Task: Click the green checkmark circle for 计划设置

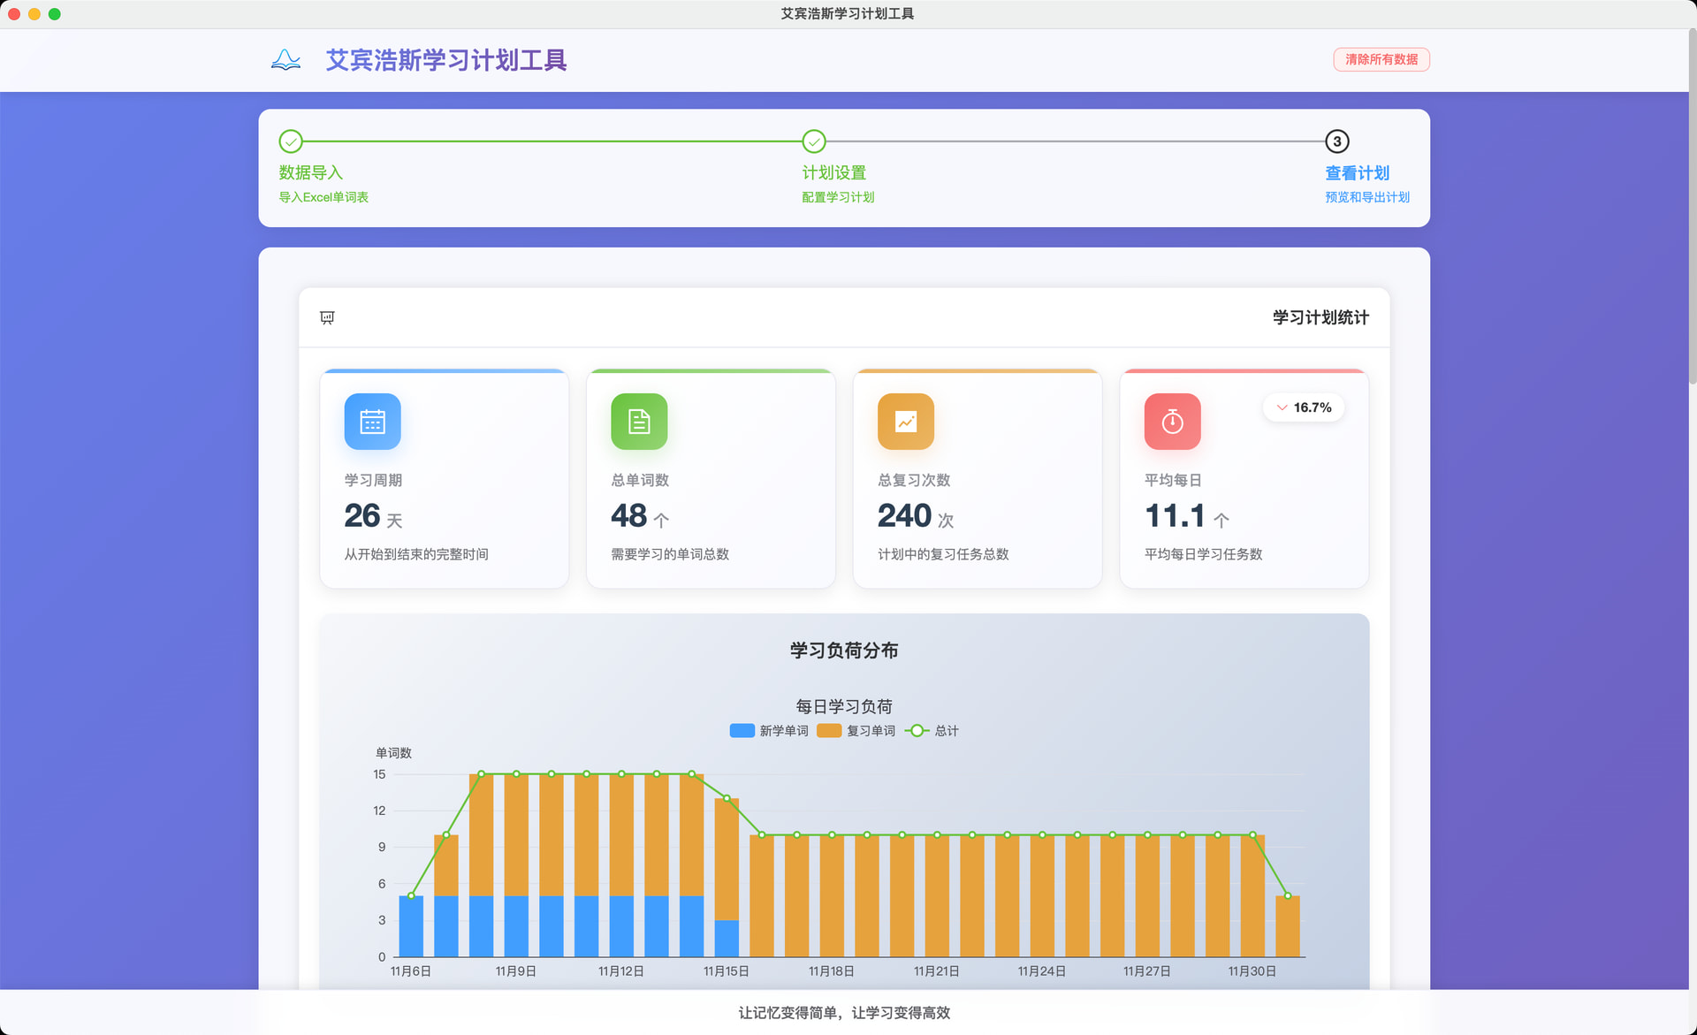Action: 814,141
